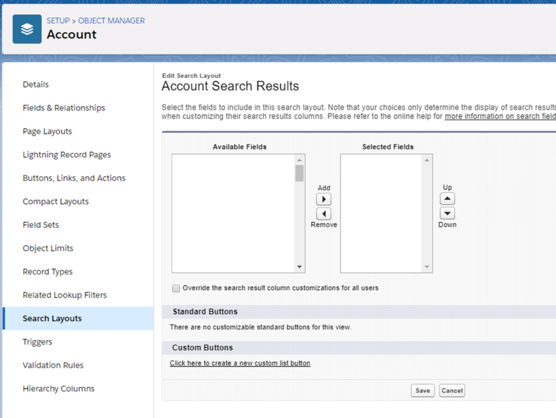The width and height of the screenshot is (556, 418).
Task: Go to Validation Rules
Action: pyautogui.click(x=53, y=365)
